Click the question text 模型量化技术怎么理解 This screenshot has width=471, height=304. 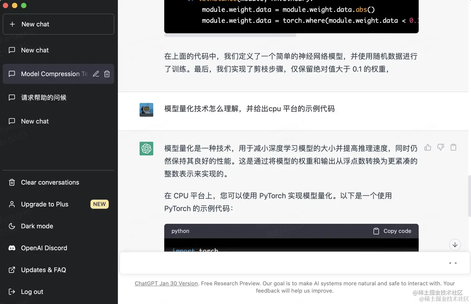click(202, 109)
